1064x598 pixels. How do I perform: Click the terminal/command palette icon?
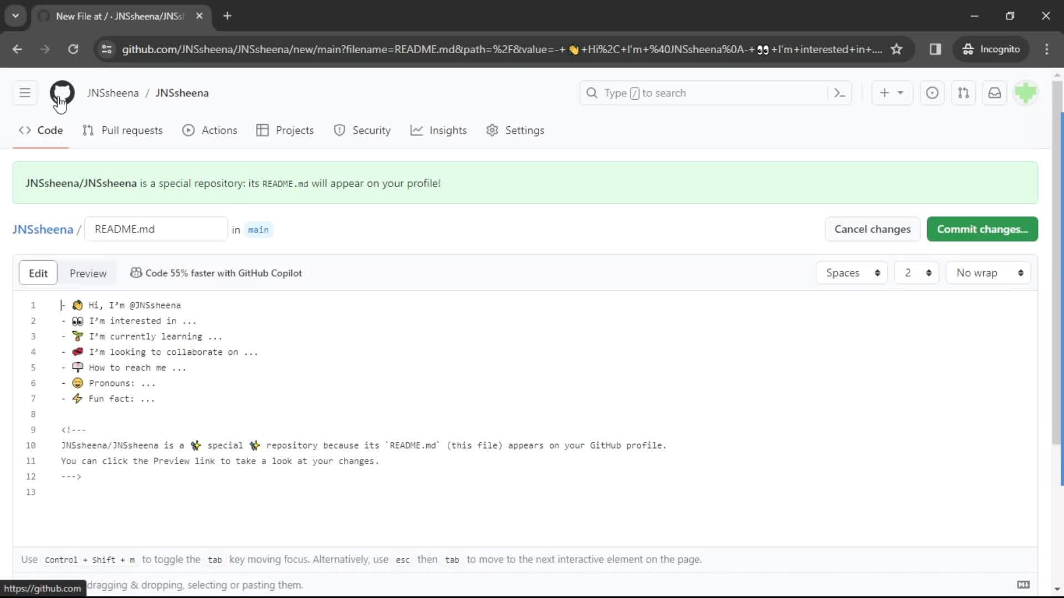tap(839, 92)
